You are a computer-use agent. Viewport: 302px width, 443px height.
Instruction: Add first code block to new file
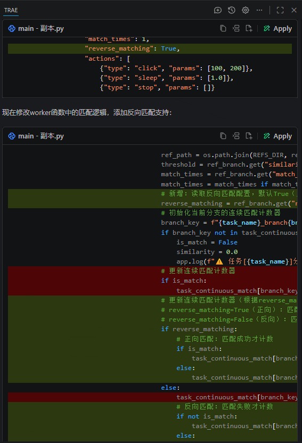(x=249, y=28)
